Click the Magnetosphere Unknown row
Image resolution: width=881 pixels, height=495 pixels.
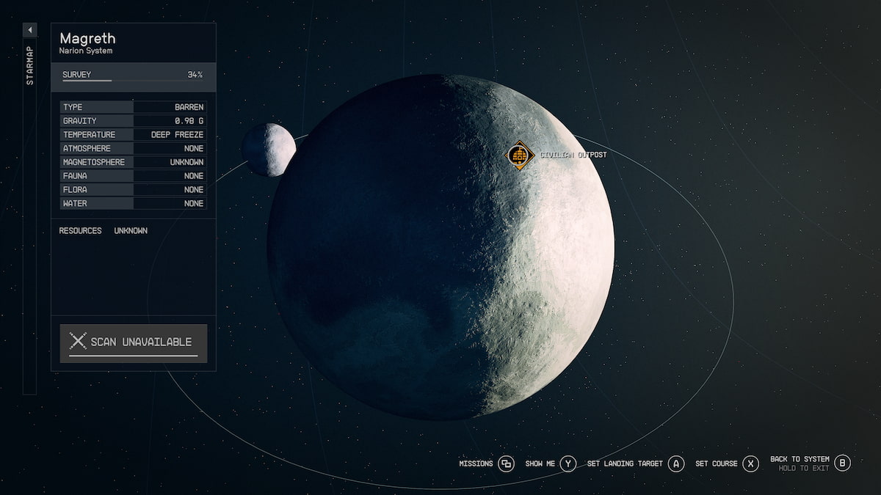(133, 162)
